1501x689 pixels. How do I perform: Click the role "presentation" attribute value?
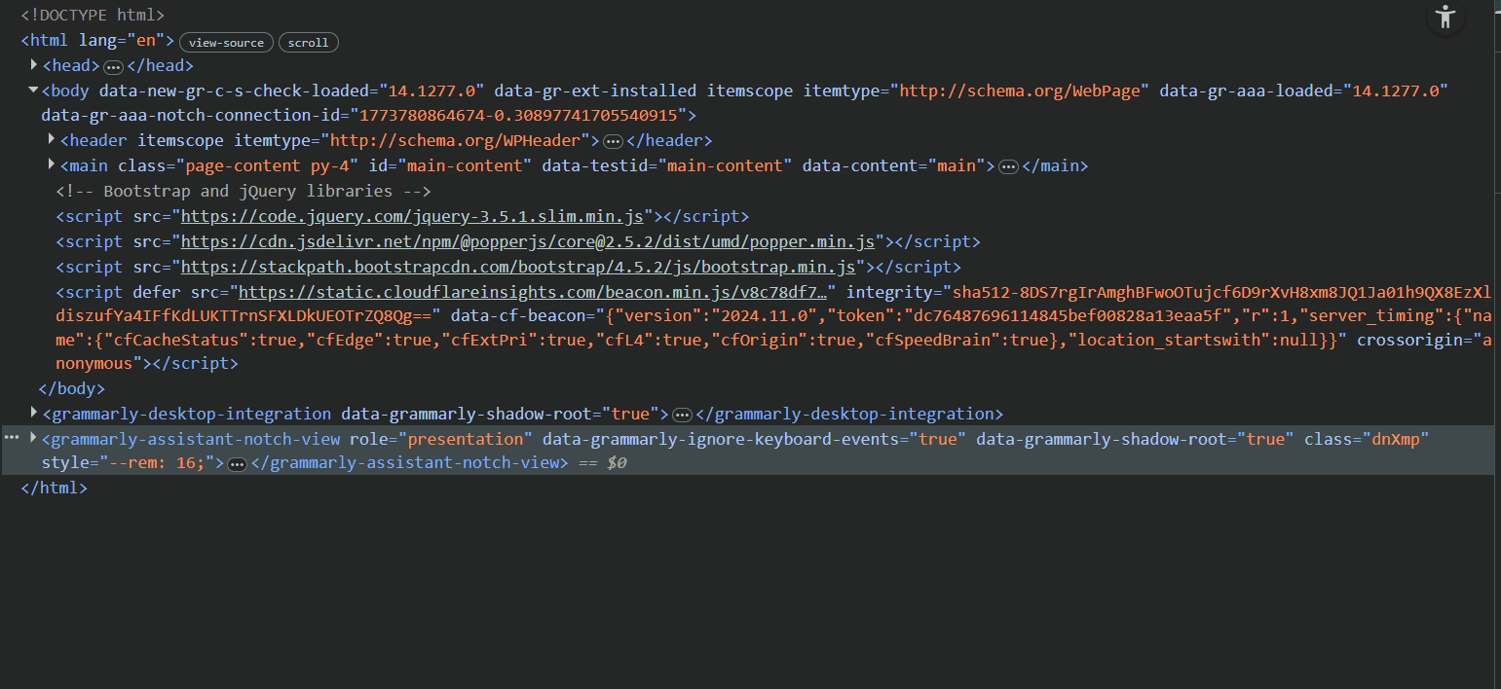pos(466,439)
